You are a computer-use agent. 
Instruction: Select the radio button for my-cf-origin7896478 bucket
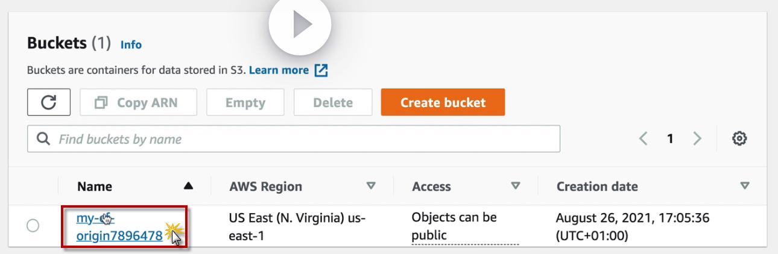[33, 226]
